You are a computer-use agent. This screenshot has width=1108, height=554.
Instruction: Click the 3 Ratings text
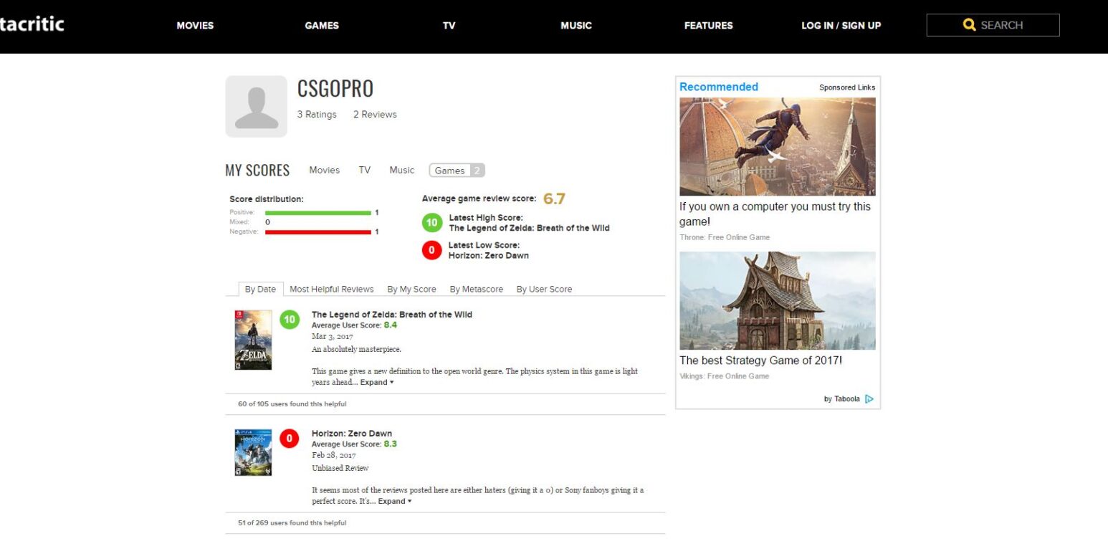click(x=317, y=115)
